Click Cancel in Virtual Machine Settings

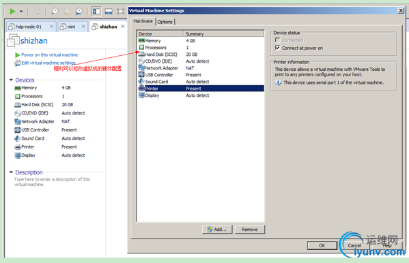click(x=354, y=245)
